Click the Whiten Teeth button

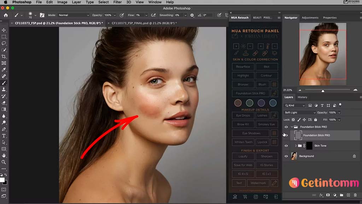(244, 142)
